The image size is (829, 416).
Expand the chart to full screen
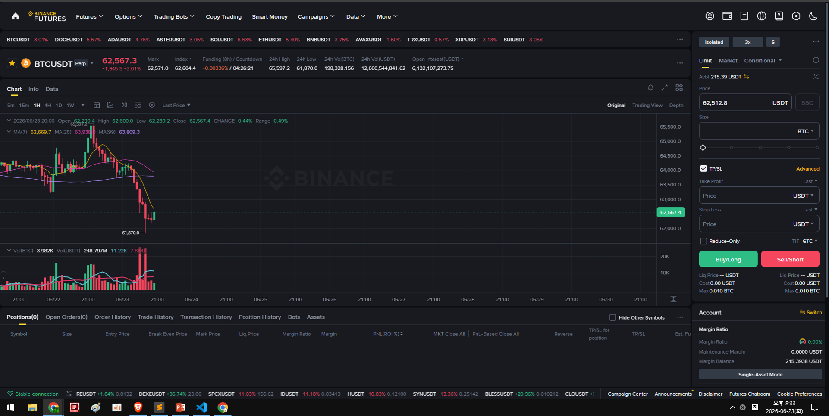click(665, 88)
